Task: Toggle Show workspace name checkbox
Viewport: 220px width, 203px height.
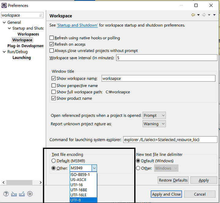Action: click(x=53, y=78)
